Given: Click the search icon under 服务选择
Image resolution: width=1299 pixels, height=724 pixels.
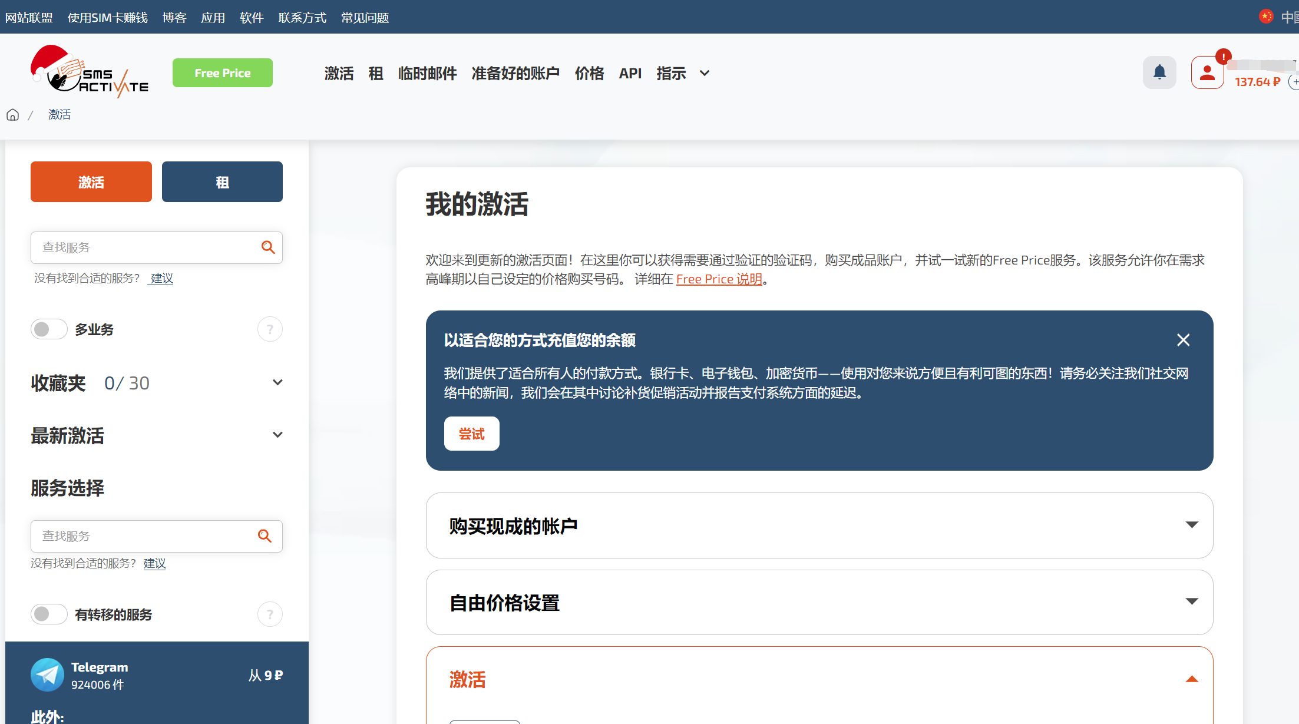Looking at the screenshot, I should click(x=265, y=536).
